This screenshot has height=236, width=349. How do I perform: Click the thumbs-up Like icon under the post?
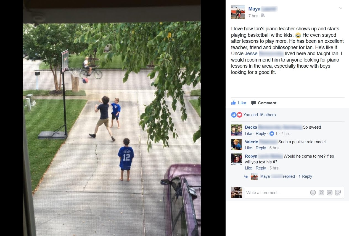[x=234, y=103]
